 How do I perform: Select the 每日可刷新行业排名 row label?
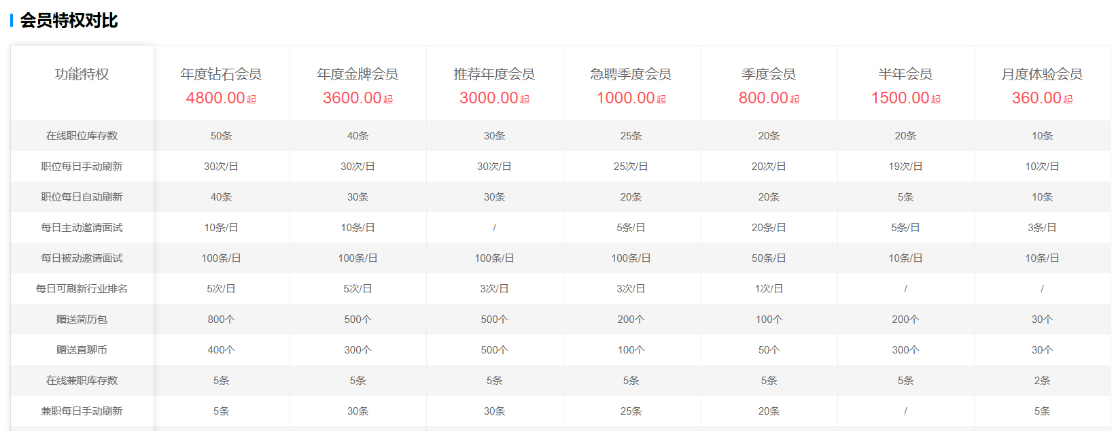[x=82, y=289]
